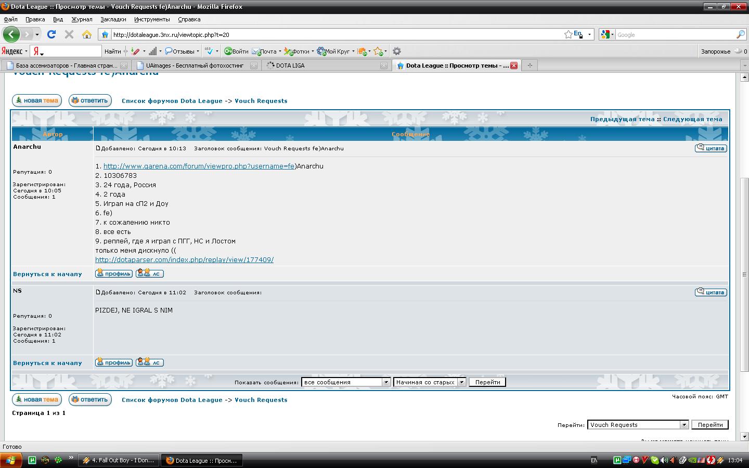Go to the browser home page icon
Viewport: 749px width, 468px height.
[87, 34]
